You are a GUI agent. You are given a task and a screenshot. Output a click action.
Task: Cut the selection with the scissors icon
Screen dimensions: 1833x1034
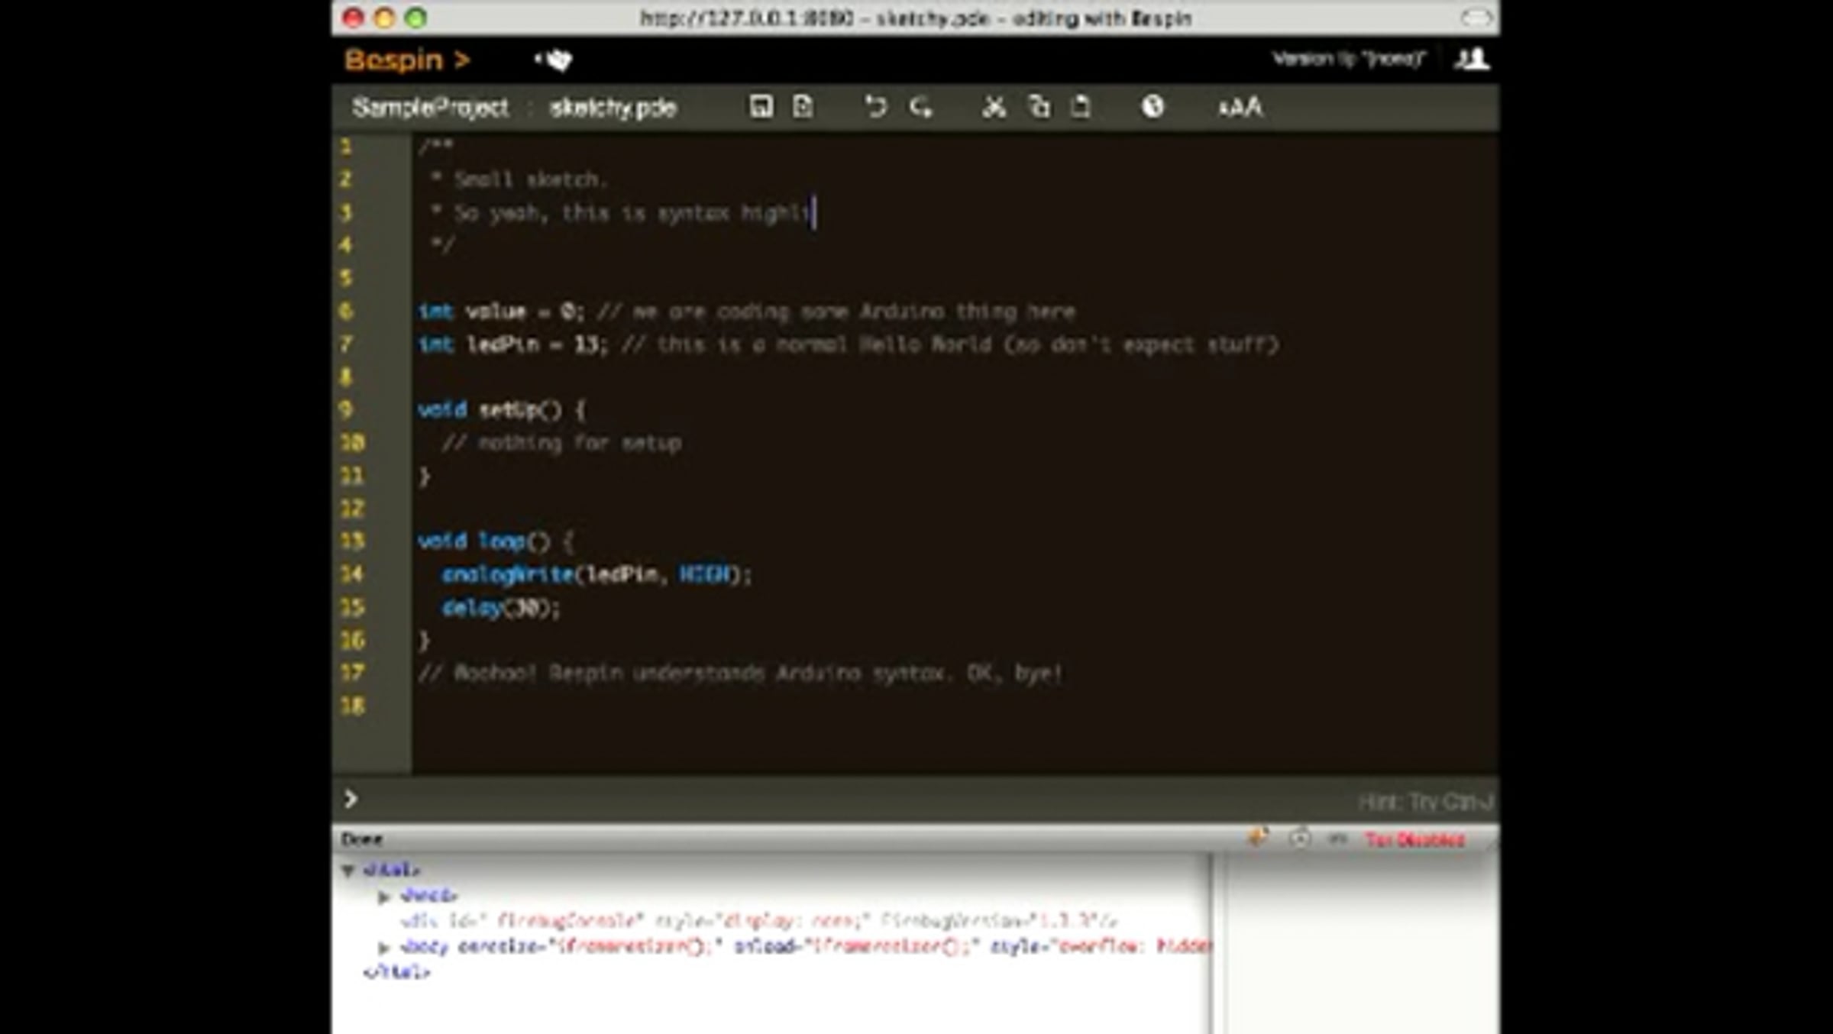pyautogui.click(x=994, y=107)
